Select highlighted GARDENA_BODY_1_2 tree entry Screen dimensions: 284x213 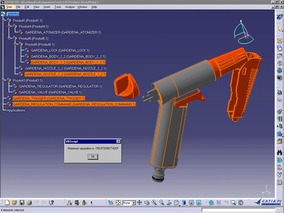(68, 62)
